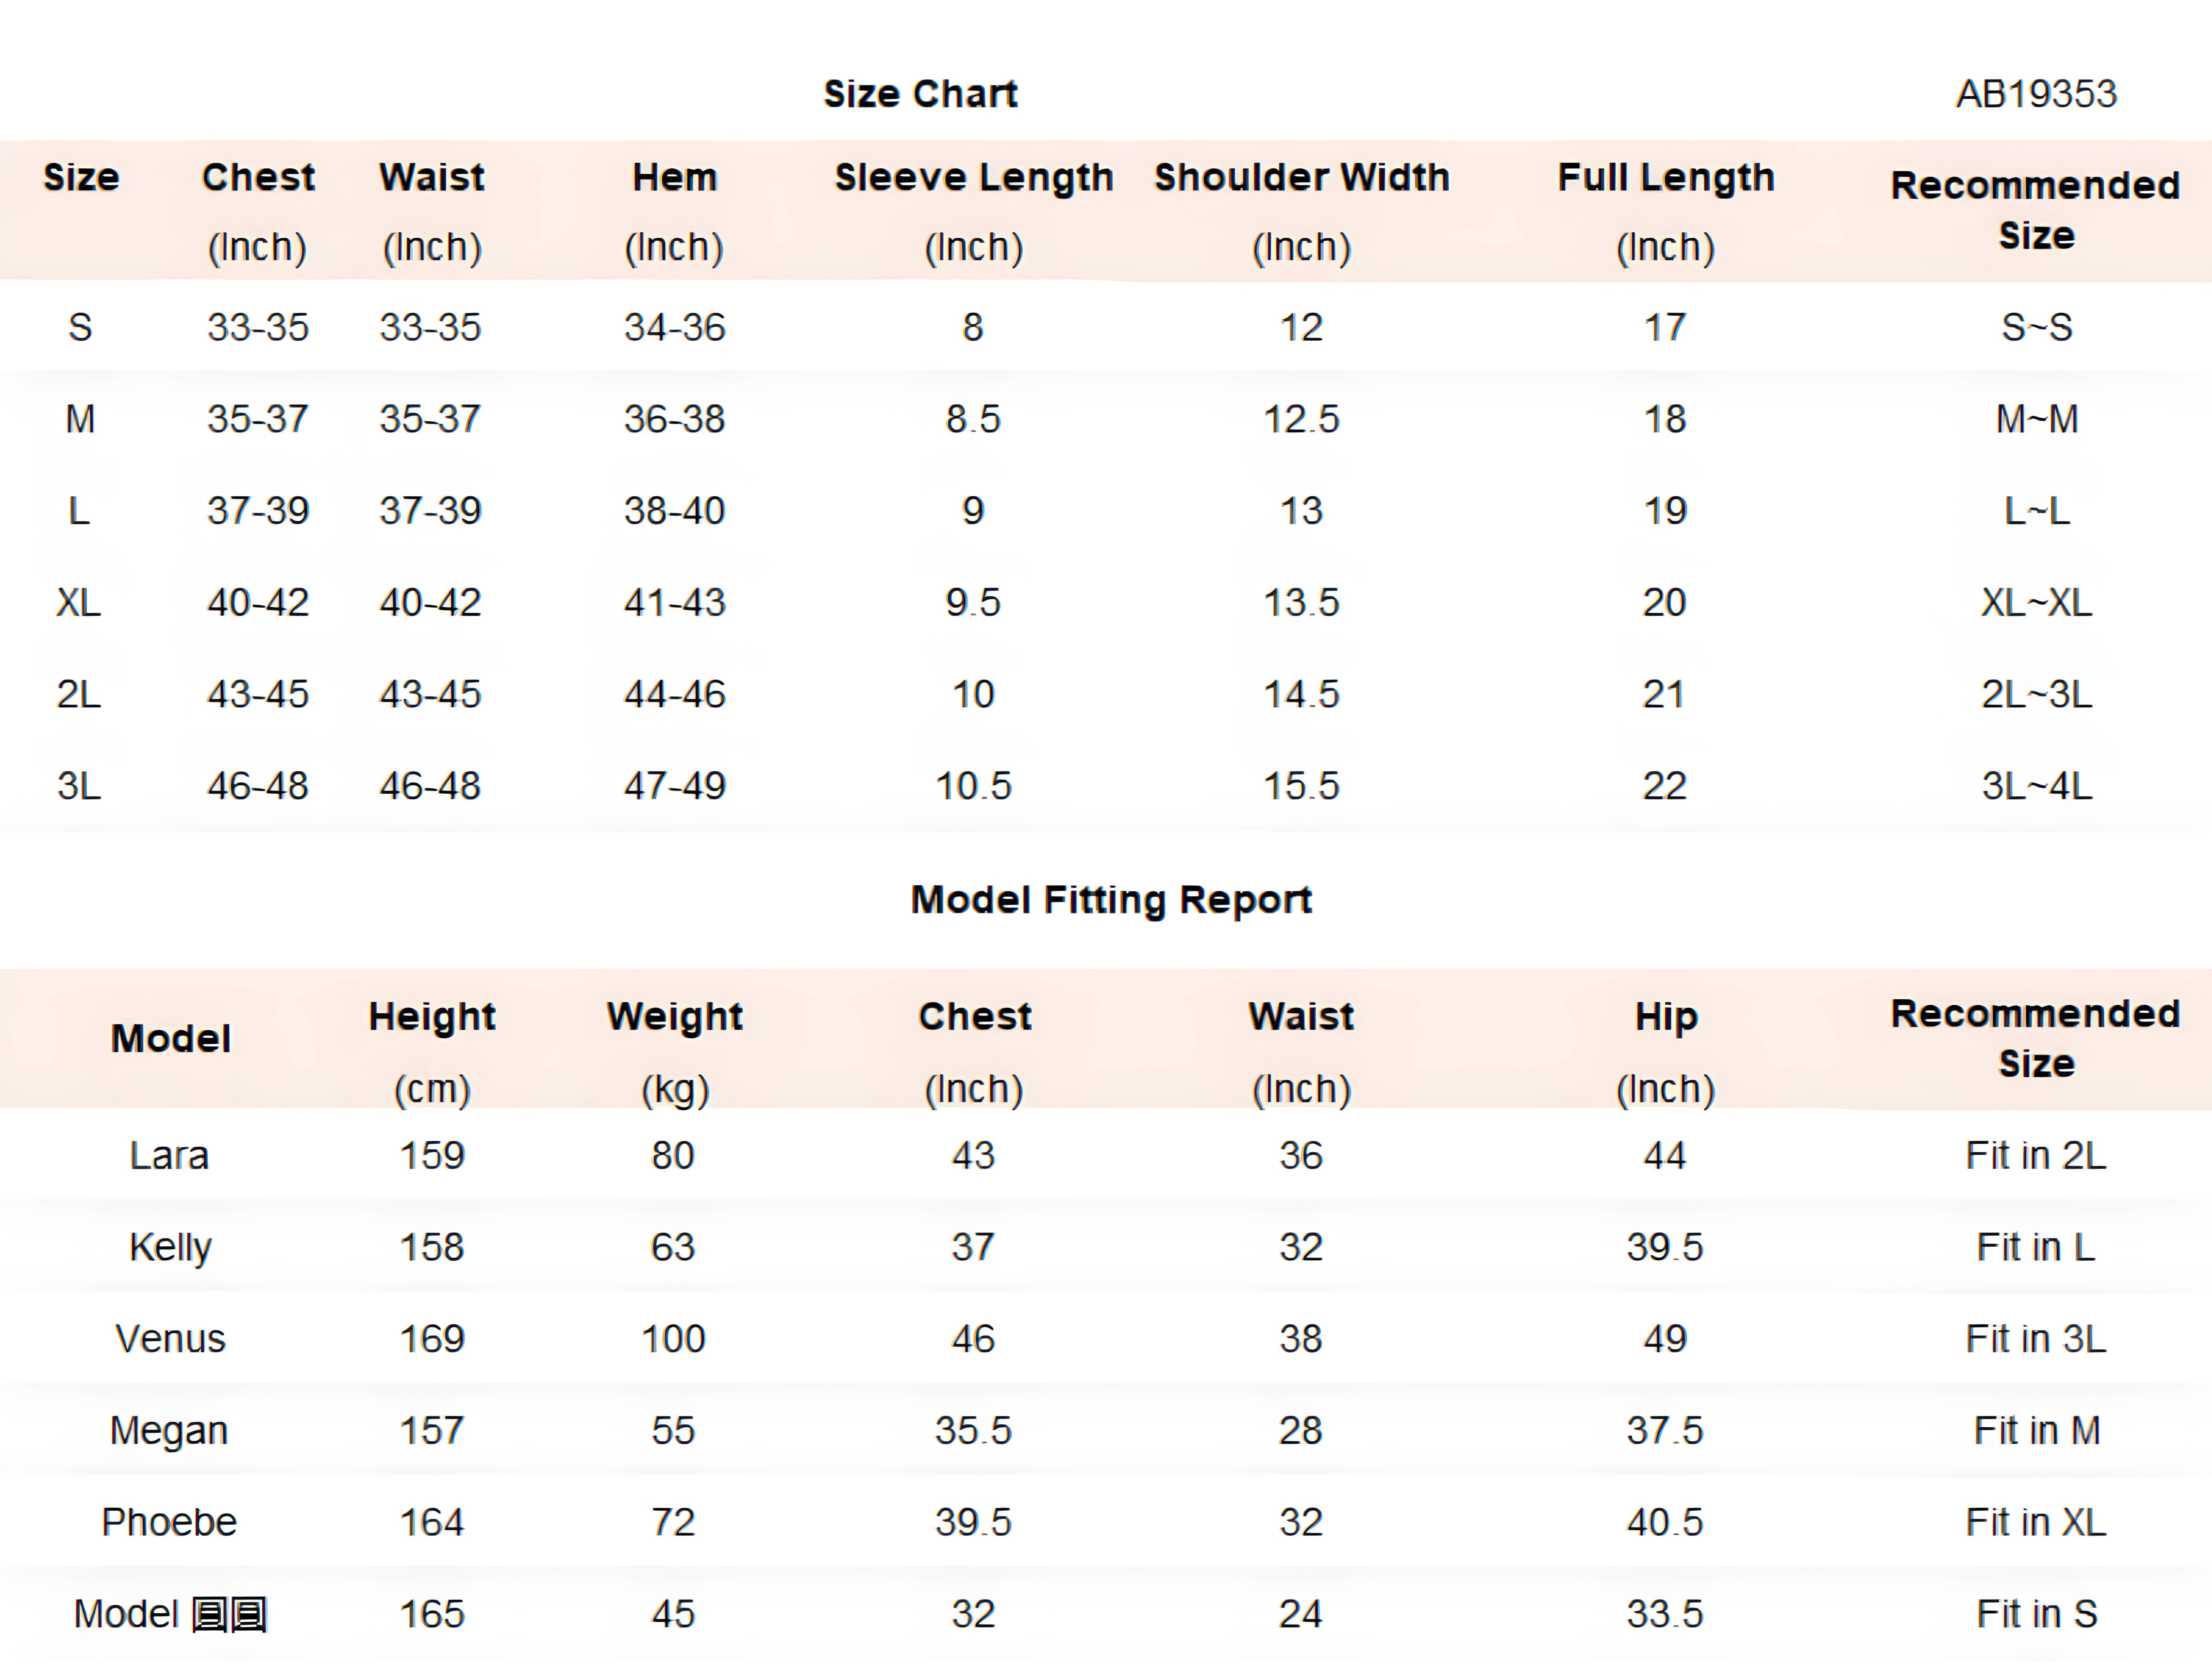
Task: Click the product code AB19353
Action: tap(2036, 94)
